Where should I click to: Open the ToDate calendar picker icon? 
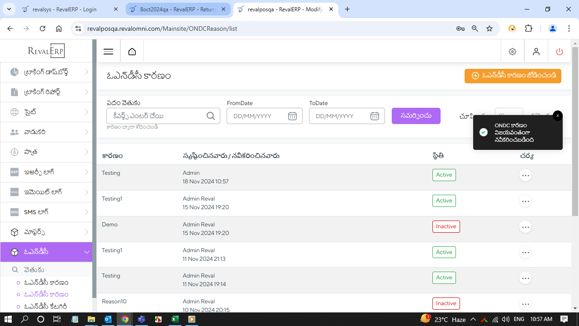[375, 116]
